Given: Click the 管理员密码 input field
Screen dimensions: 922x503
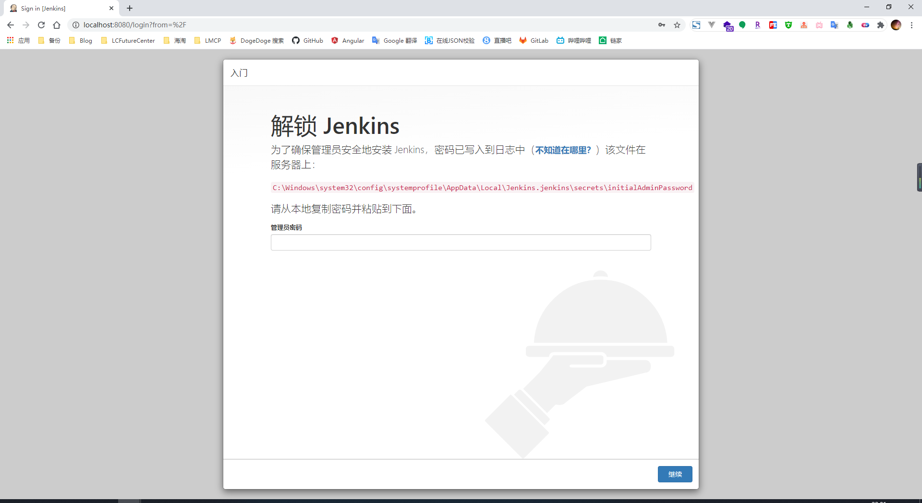Looking at the screenshot, I should point(461,242).
